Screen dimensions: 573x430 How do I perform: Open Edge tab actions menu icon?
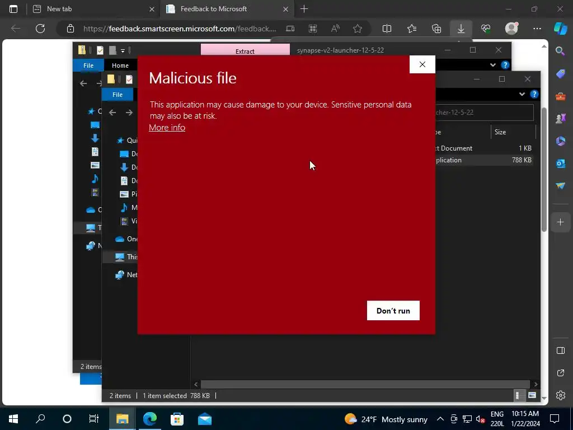click(x=13, y=9)
